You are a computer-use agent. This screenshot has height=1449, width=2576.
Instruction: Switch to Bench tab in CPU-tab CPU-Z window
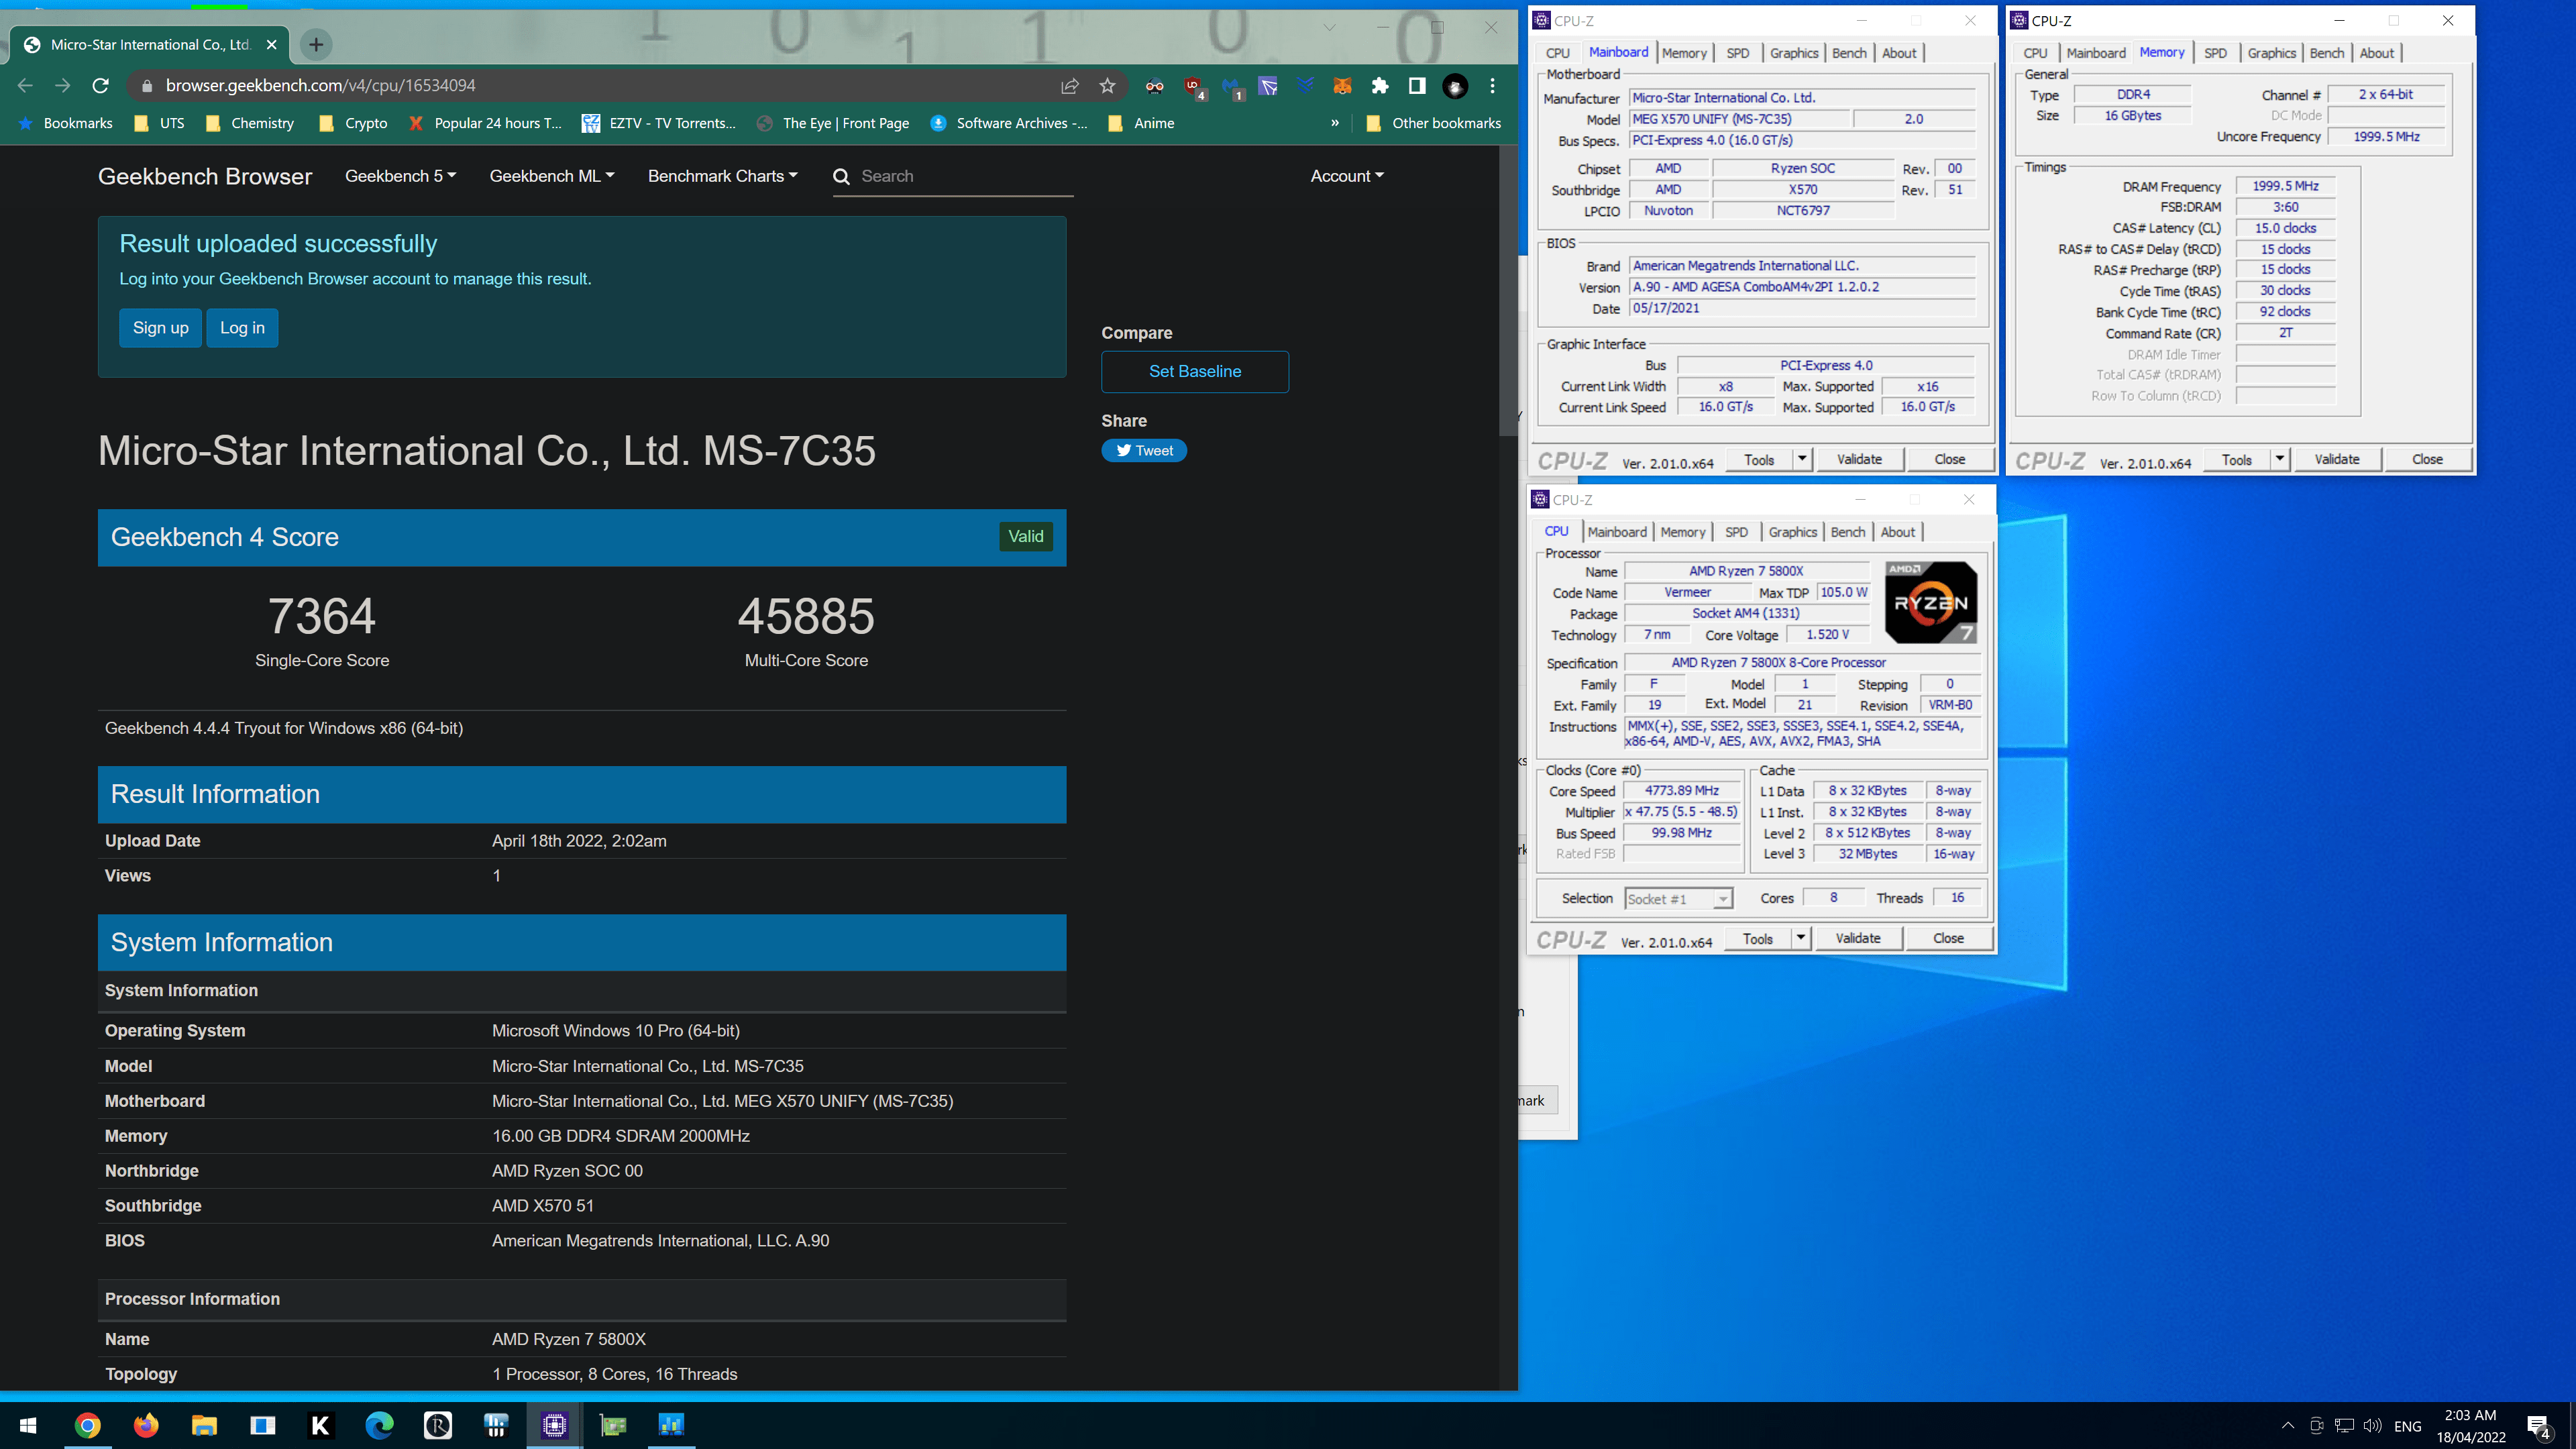point(1847,532)
